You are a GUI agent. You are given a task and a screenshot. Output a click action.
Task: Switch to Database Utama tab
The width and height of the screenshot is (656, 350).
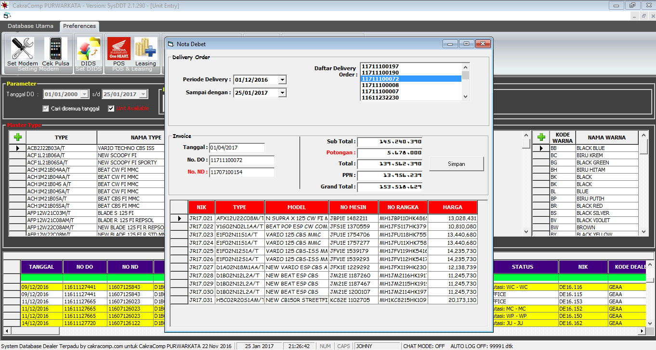click(30, 26)
